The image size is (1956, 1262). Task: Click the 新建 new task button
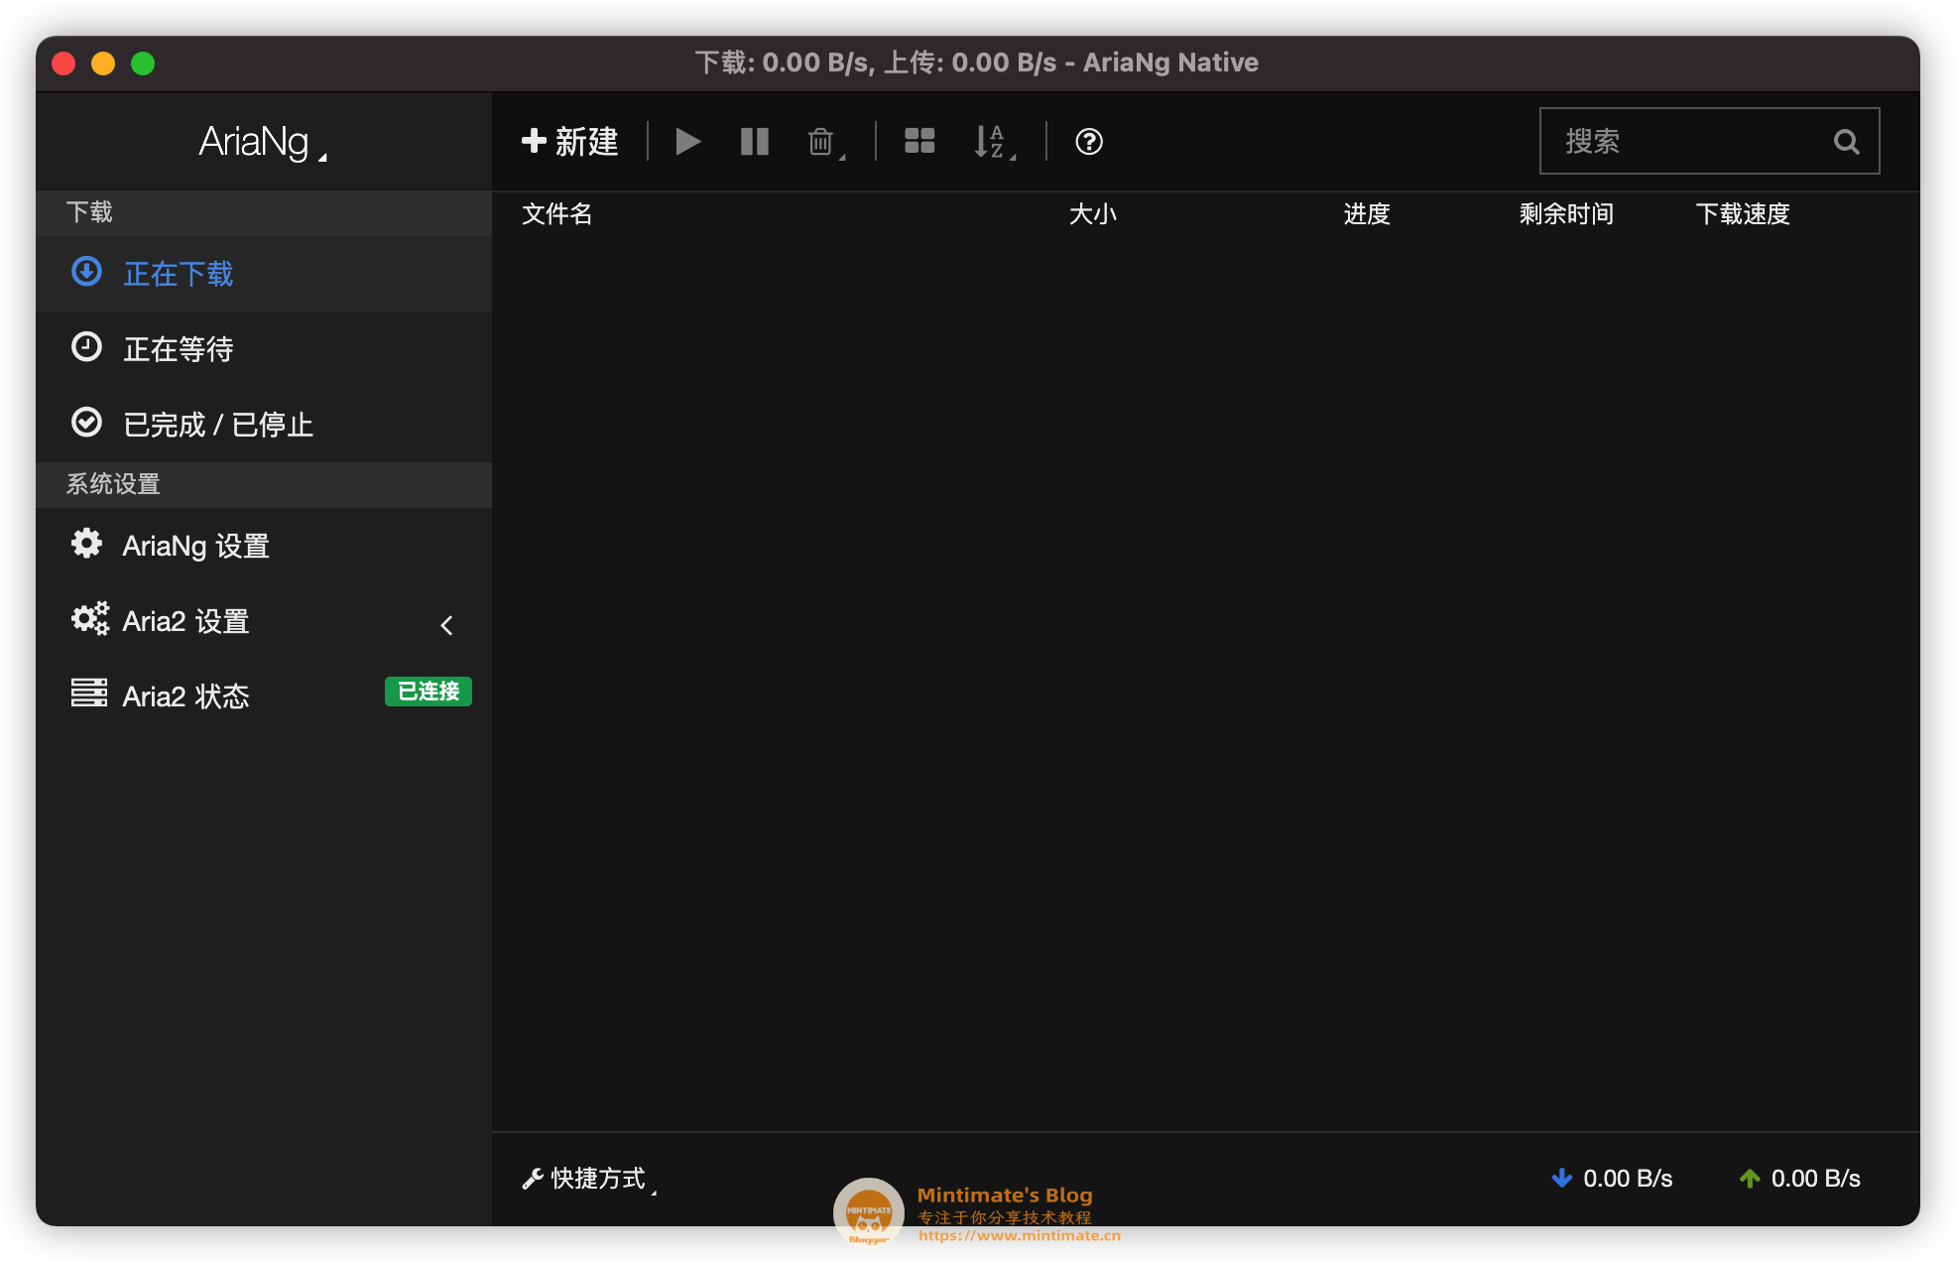[x=570, y=142]
